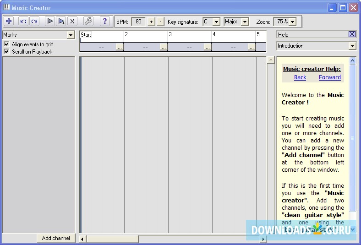The image size is (361, 245).
Task: Click the Help panel vertical scrollbar thumb
Action: click(x=352, y=138)
